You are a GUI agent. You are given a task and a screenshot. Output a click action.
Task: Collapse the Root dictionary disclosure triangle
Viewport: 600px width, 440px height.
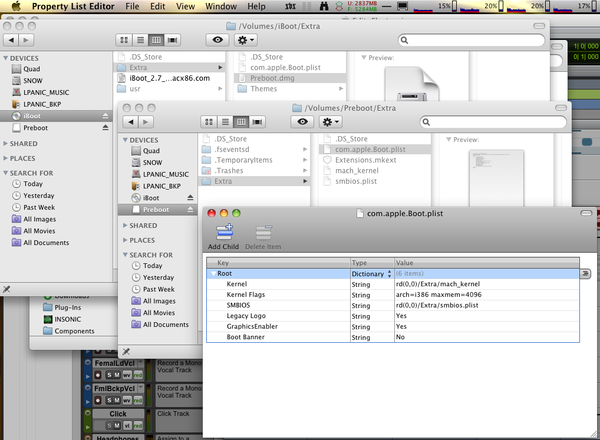click(213, 273)
